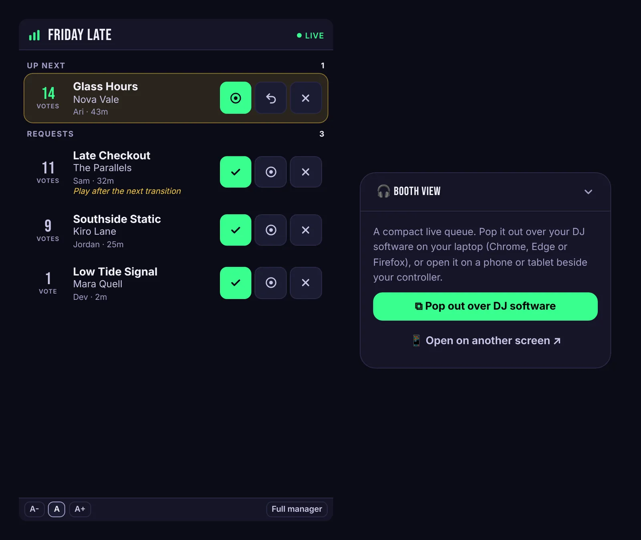Queue Southside Static as up next
Image resolution: width=641 pixels, height=540 pixels.
point(271,230)
